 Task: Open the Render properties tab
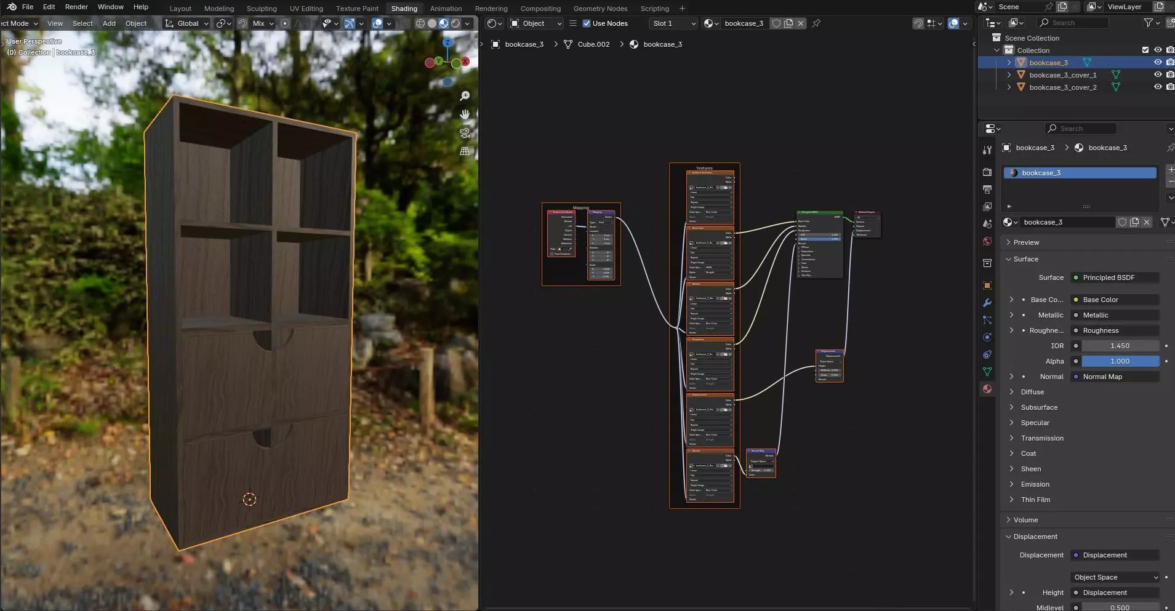[987, 172]
